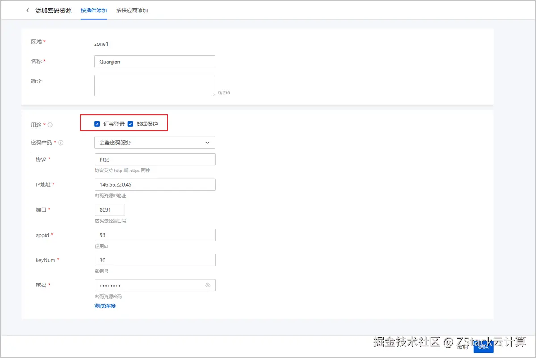The height and width of the screenshot is (358, 536).
Task: Click inside the 简介 description textarea
Action: [154, 85]
